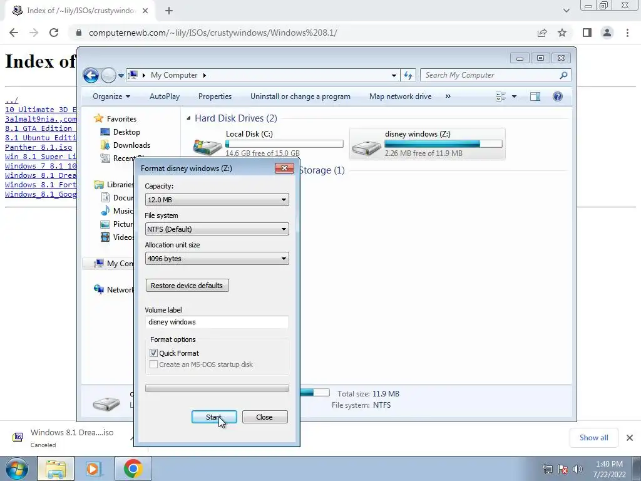Click Chrome icon in taskbar

click(x=133, y=468)
